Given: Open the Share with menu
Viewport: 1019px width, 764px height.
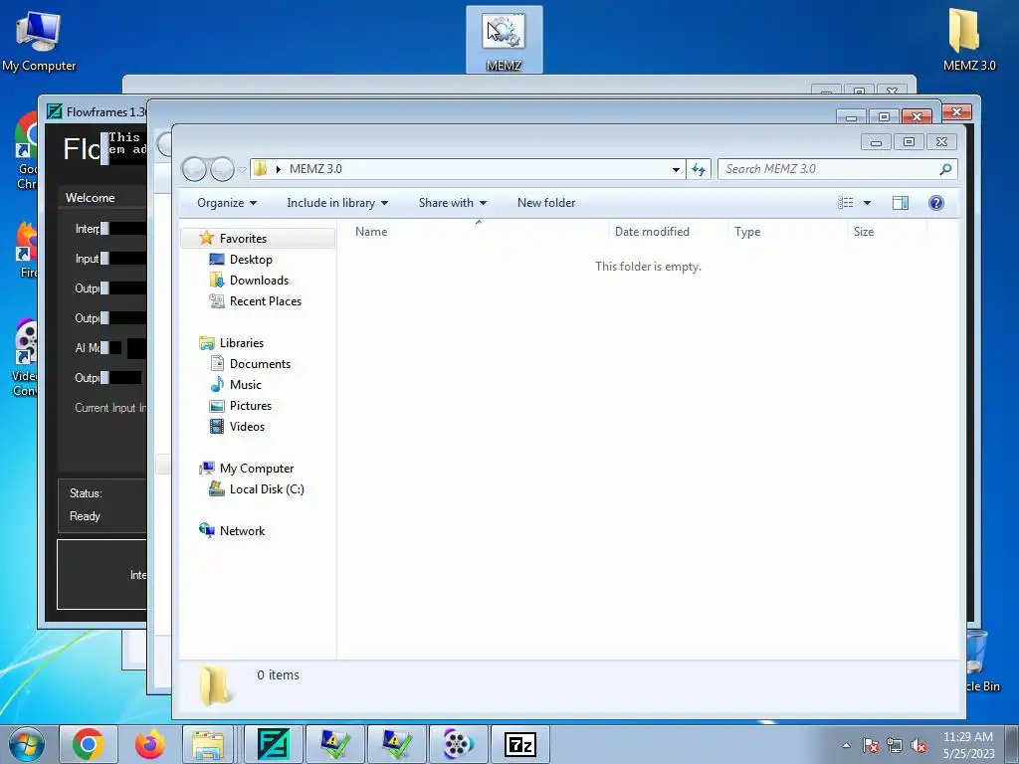Looking at the screenshot, I should click(453, 203).
